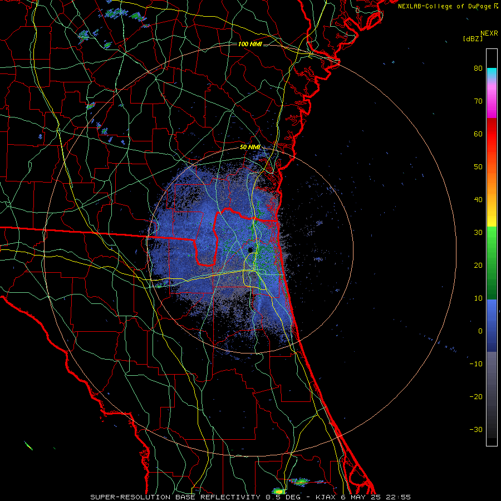501x501 pixels.
Task: Click the 100 NMI range ring label
Action: [x=250, y=44]
